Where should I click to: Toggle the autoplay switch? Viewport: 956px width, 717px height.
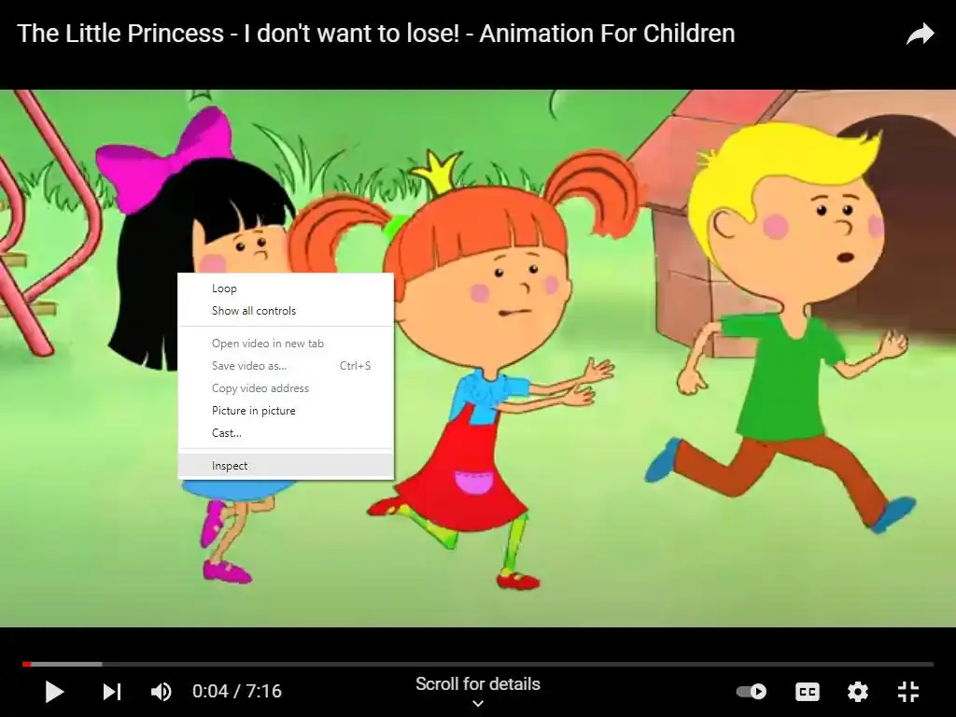[752, 692]
